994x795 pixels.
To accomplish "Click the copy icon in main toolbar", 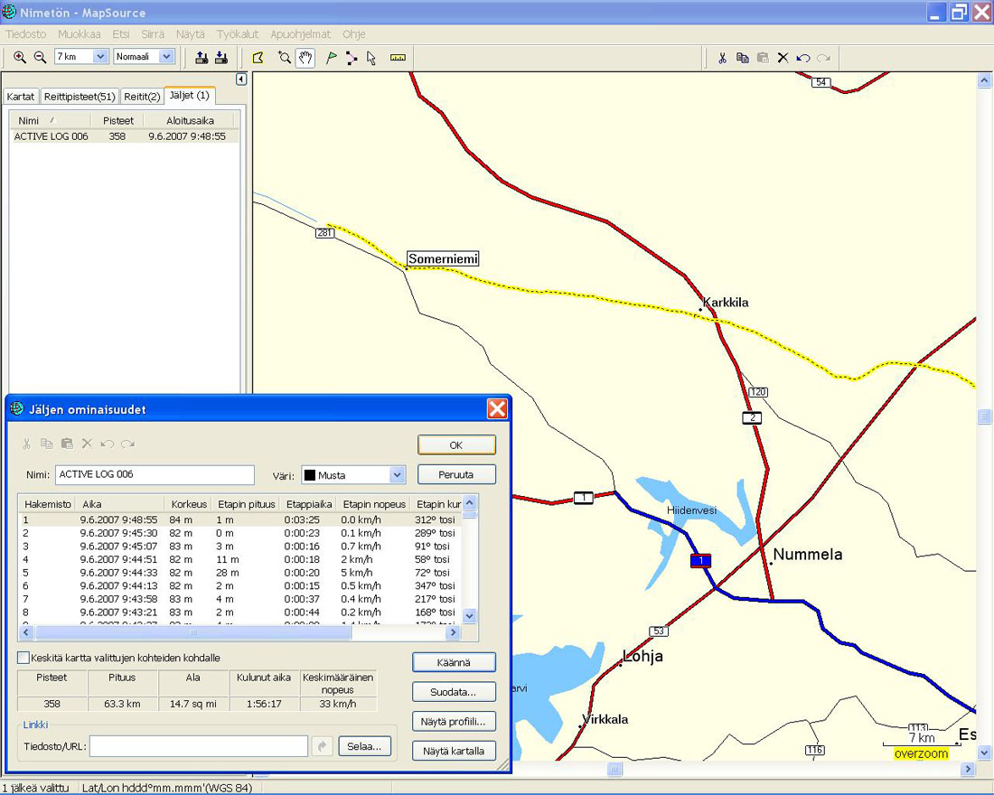I will point(742,58).
